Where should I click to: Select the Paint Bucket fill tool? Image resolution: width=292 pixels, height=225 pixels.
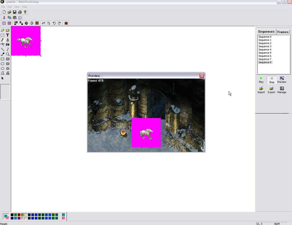click(8, 45)
